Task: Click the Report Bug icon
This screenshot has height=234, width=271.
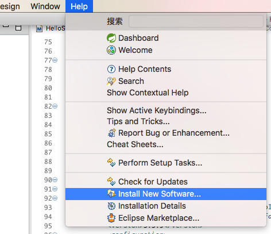Action: point(111,133)
